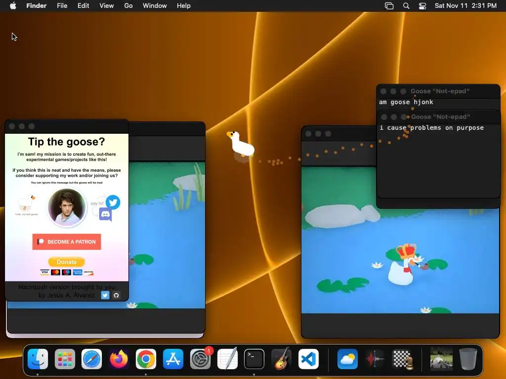Viewport: 506px width, 379px height.
Task: Open Voice Memos waveform icon in Dock
Action: [x=375, y=359]
